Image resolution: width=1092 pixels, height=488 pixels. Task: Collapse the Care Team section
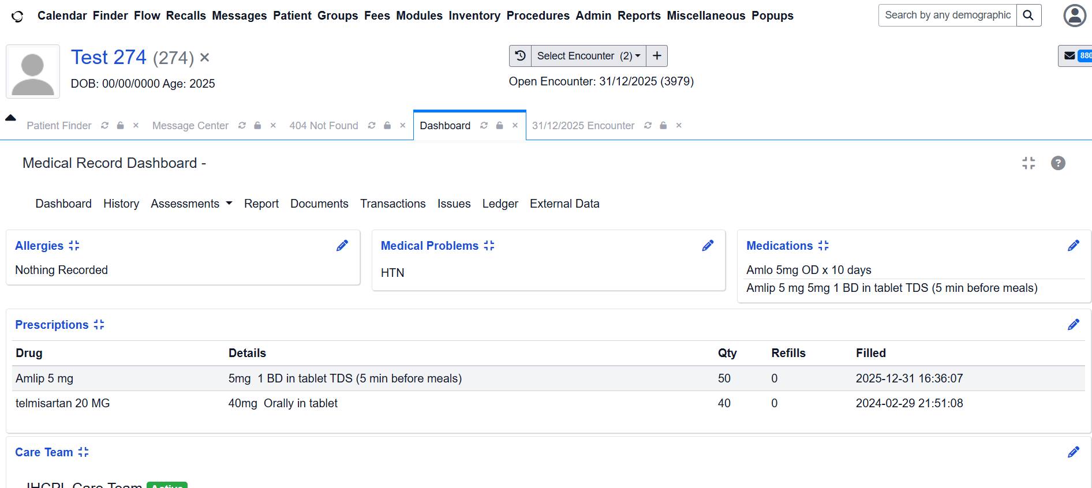84,452
